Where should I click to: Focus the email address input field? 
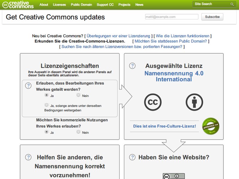point(171,17)
